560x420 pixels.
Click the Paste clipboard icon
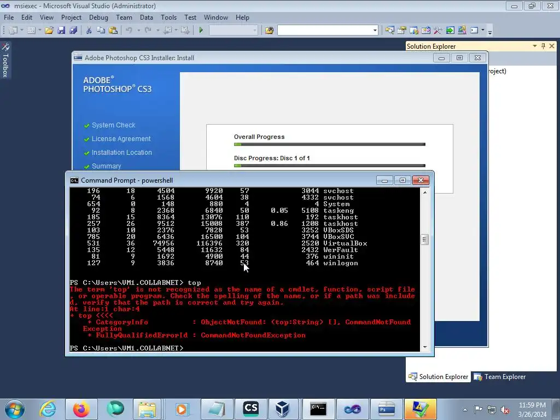coord(113,31)
